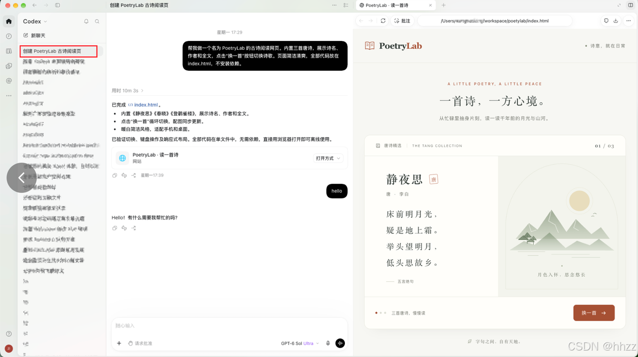
Task: Click feedback thumbs icon next to 星期一17:39
Action: point(124,176)
